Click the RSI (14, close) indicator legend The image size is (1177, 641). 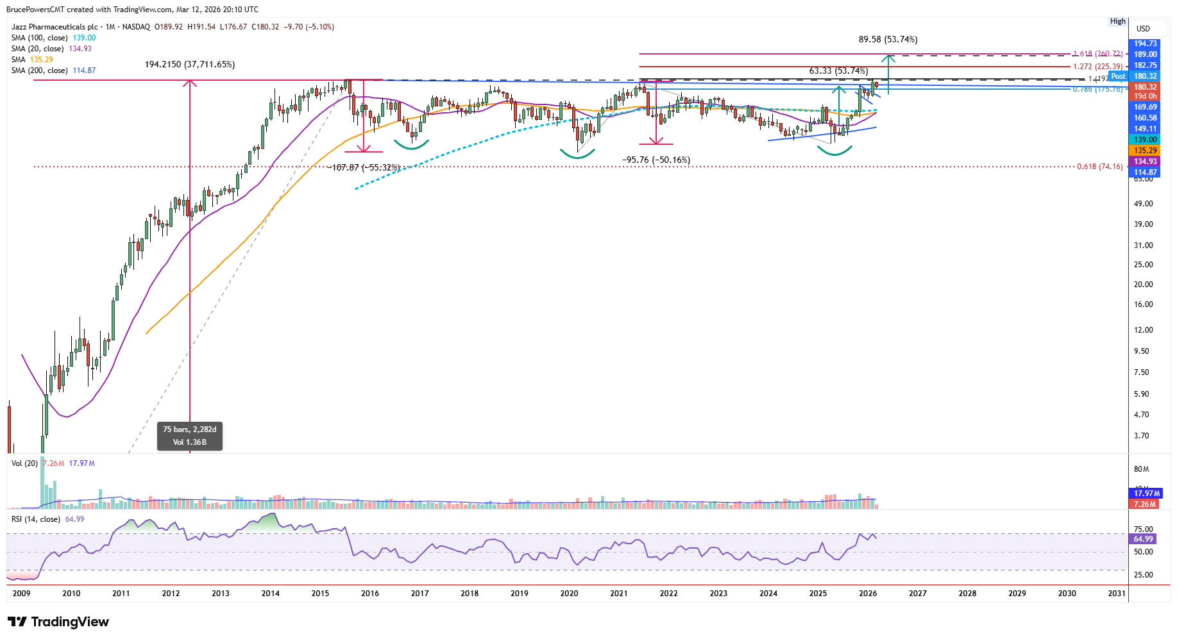coord(47,519)
